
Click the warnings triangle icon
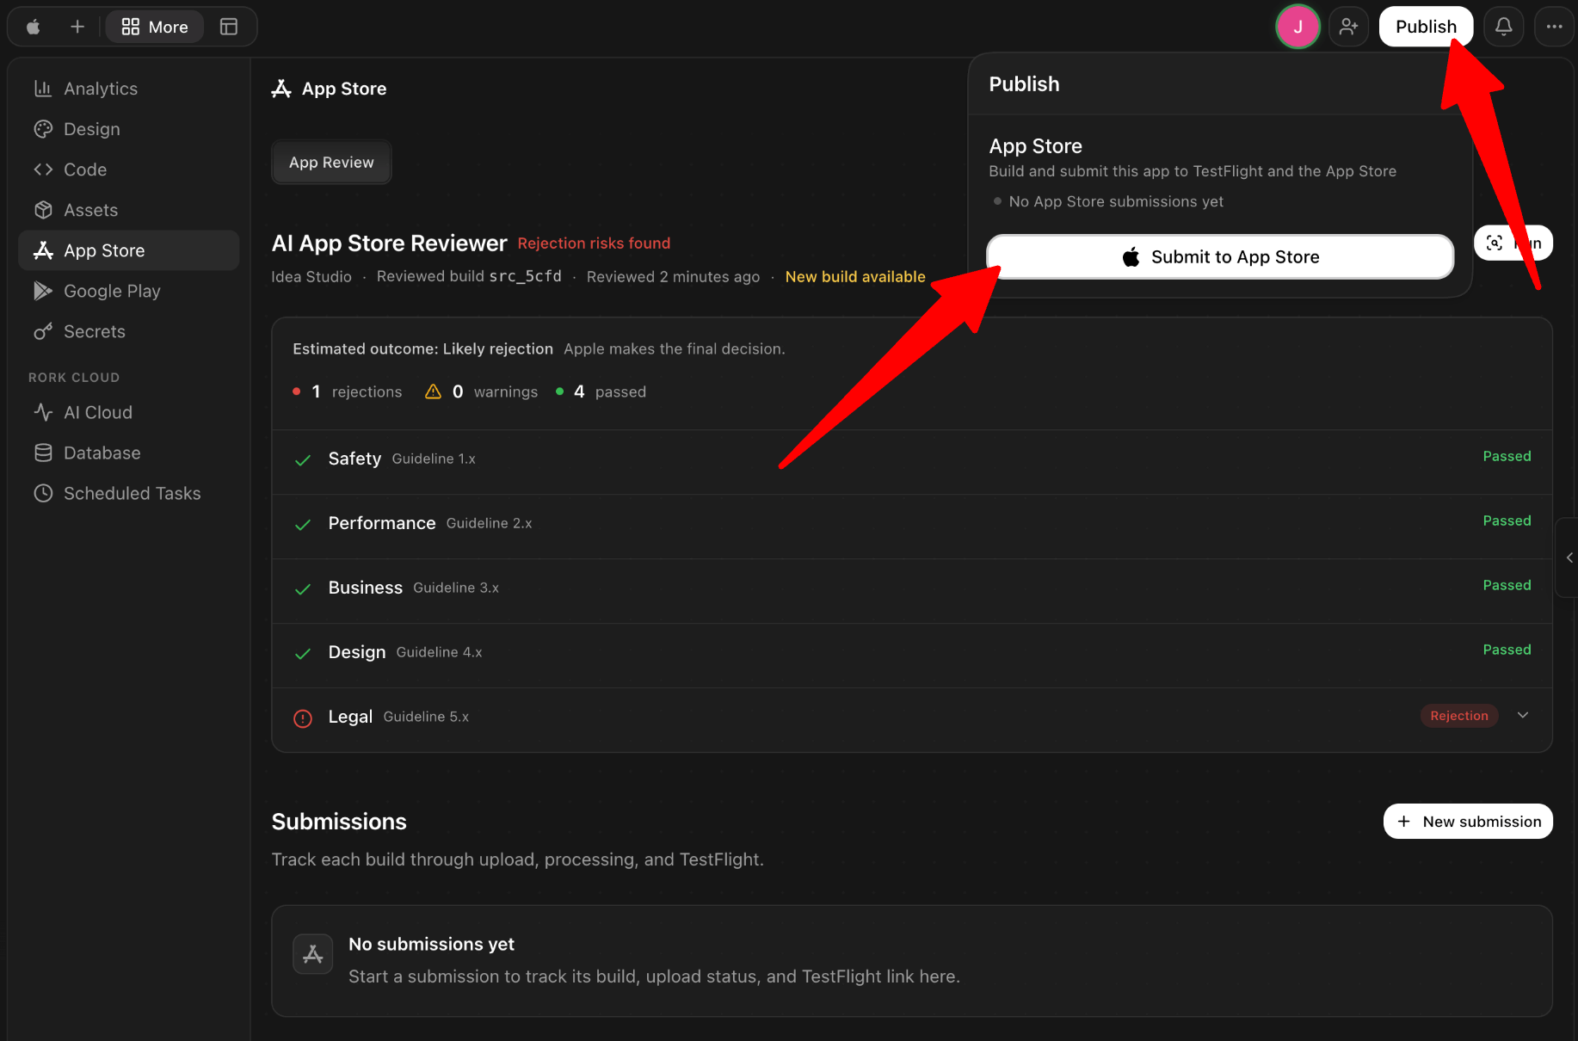433,391
